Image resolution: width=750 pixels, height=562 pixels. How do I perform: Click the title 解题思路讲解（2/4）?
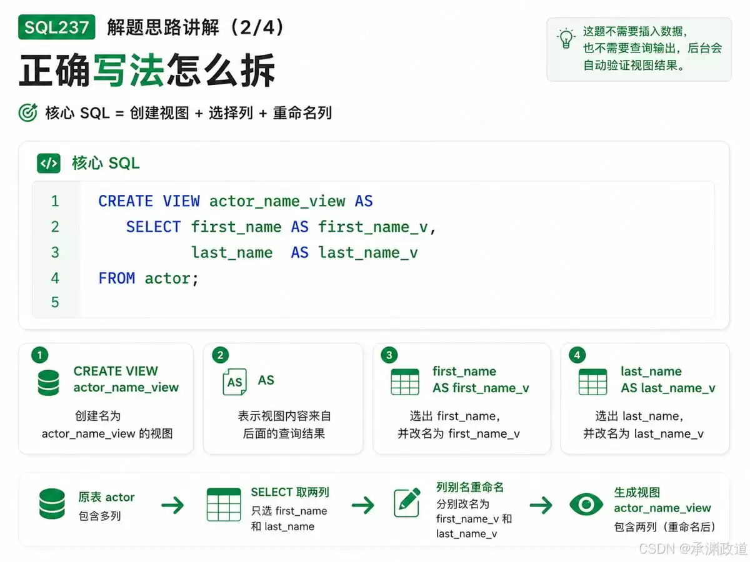196,27
